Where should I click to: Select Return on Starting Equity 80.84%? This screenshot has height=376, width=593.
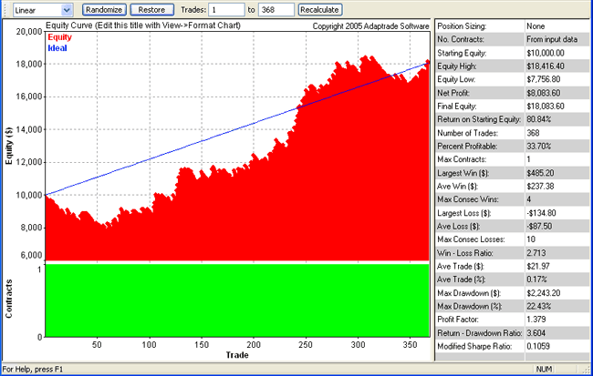pyautogui.click(x=538, y=119)
